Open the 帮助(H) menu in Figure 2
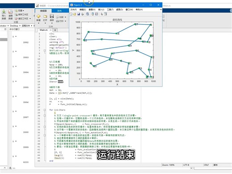The width and height of the screenshot is (232, 174). point(139,9)
